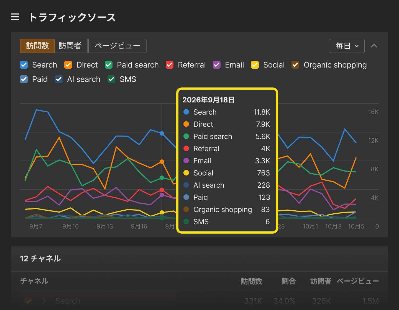Toggle the Referral series checkbox
The image size is (399, 310).
[x=170, y=65]
